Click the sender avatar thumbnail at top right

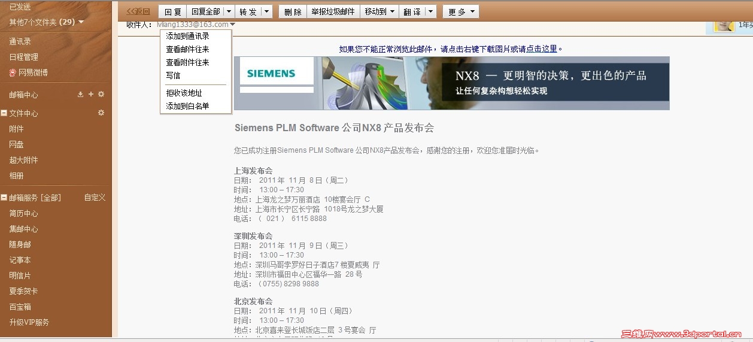[724, 25]
